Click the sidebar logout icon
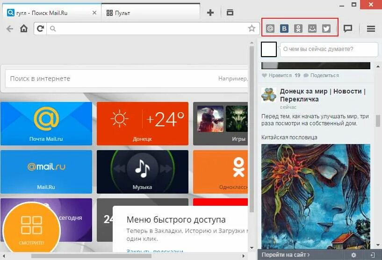 click(373, 255)
